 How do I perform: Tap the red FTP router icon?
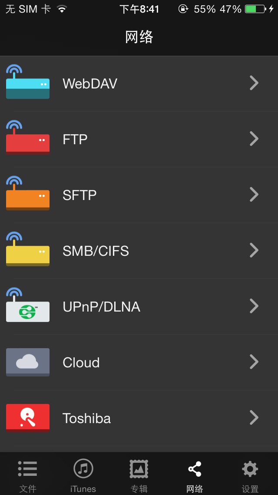(x=27, y=139)
